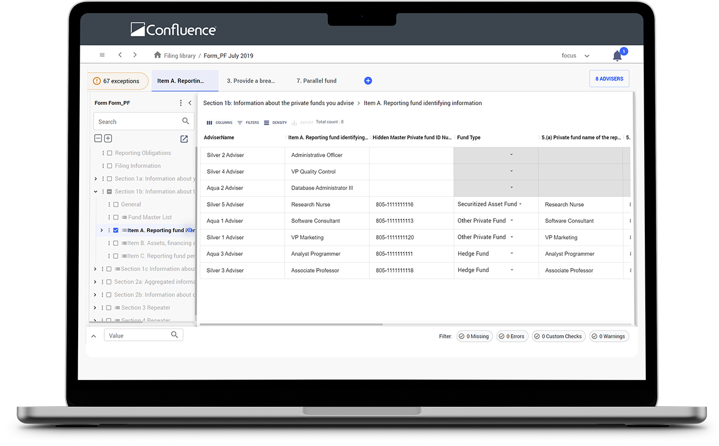
Task: Collapse Section 1b tree node
Action: [x=95, y=192]
